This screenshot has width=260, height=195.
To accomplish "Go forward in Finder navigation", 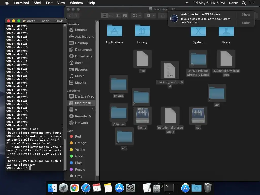I will pyautogui.click(x=76, y=15).
